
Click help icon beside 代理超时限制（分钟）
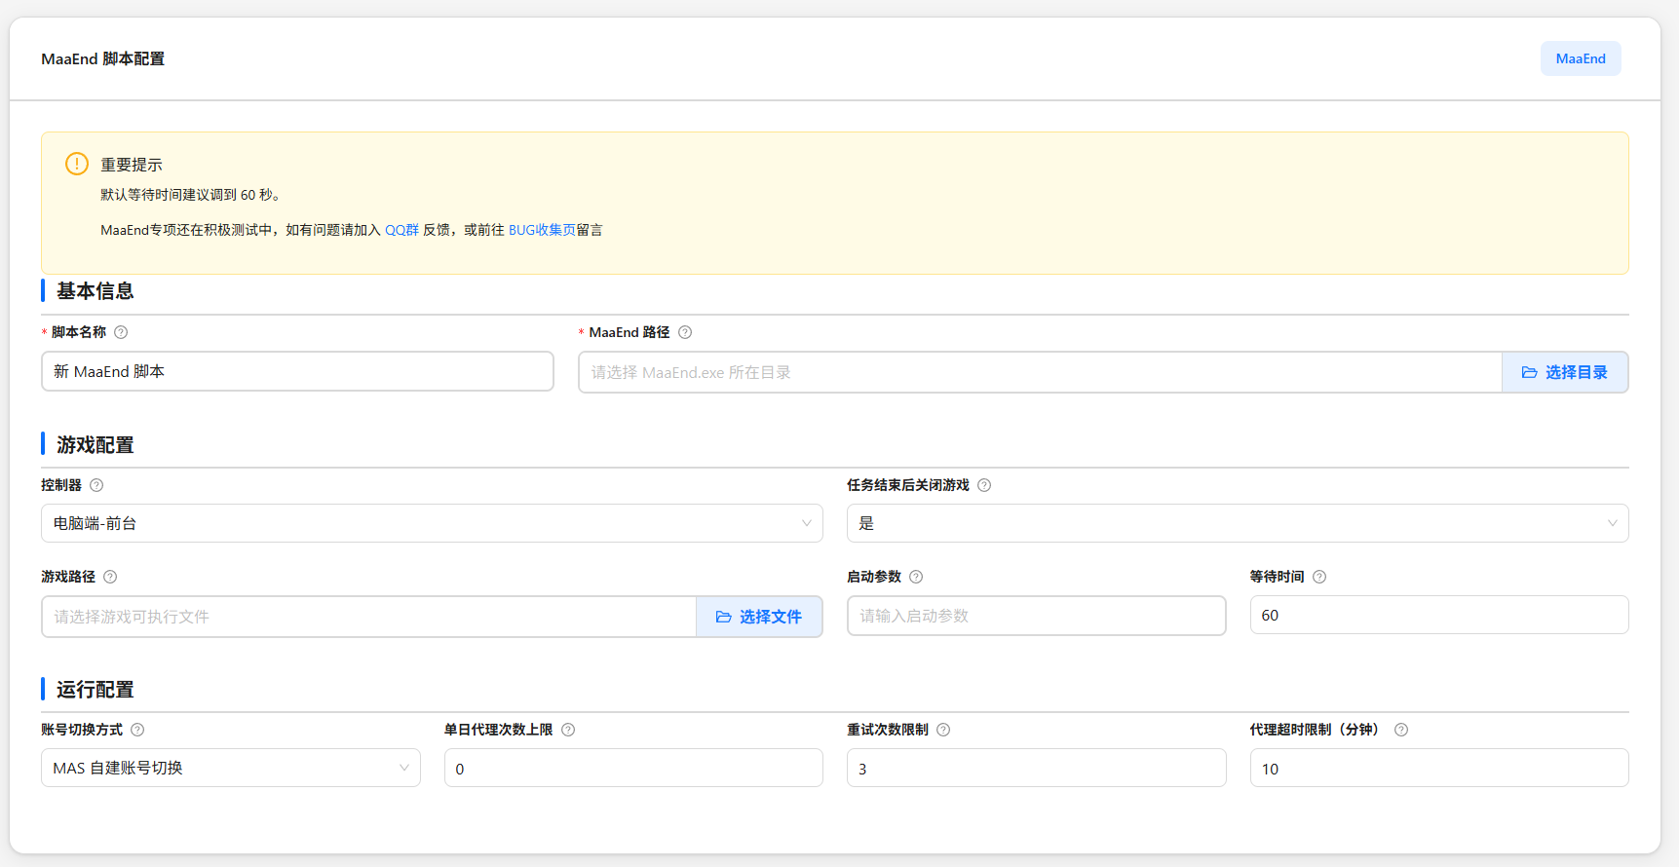coord(1401,730)
